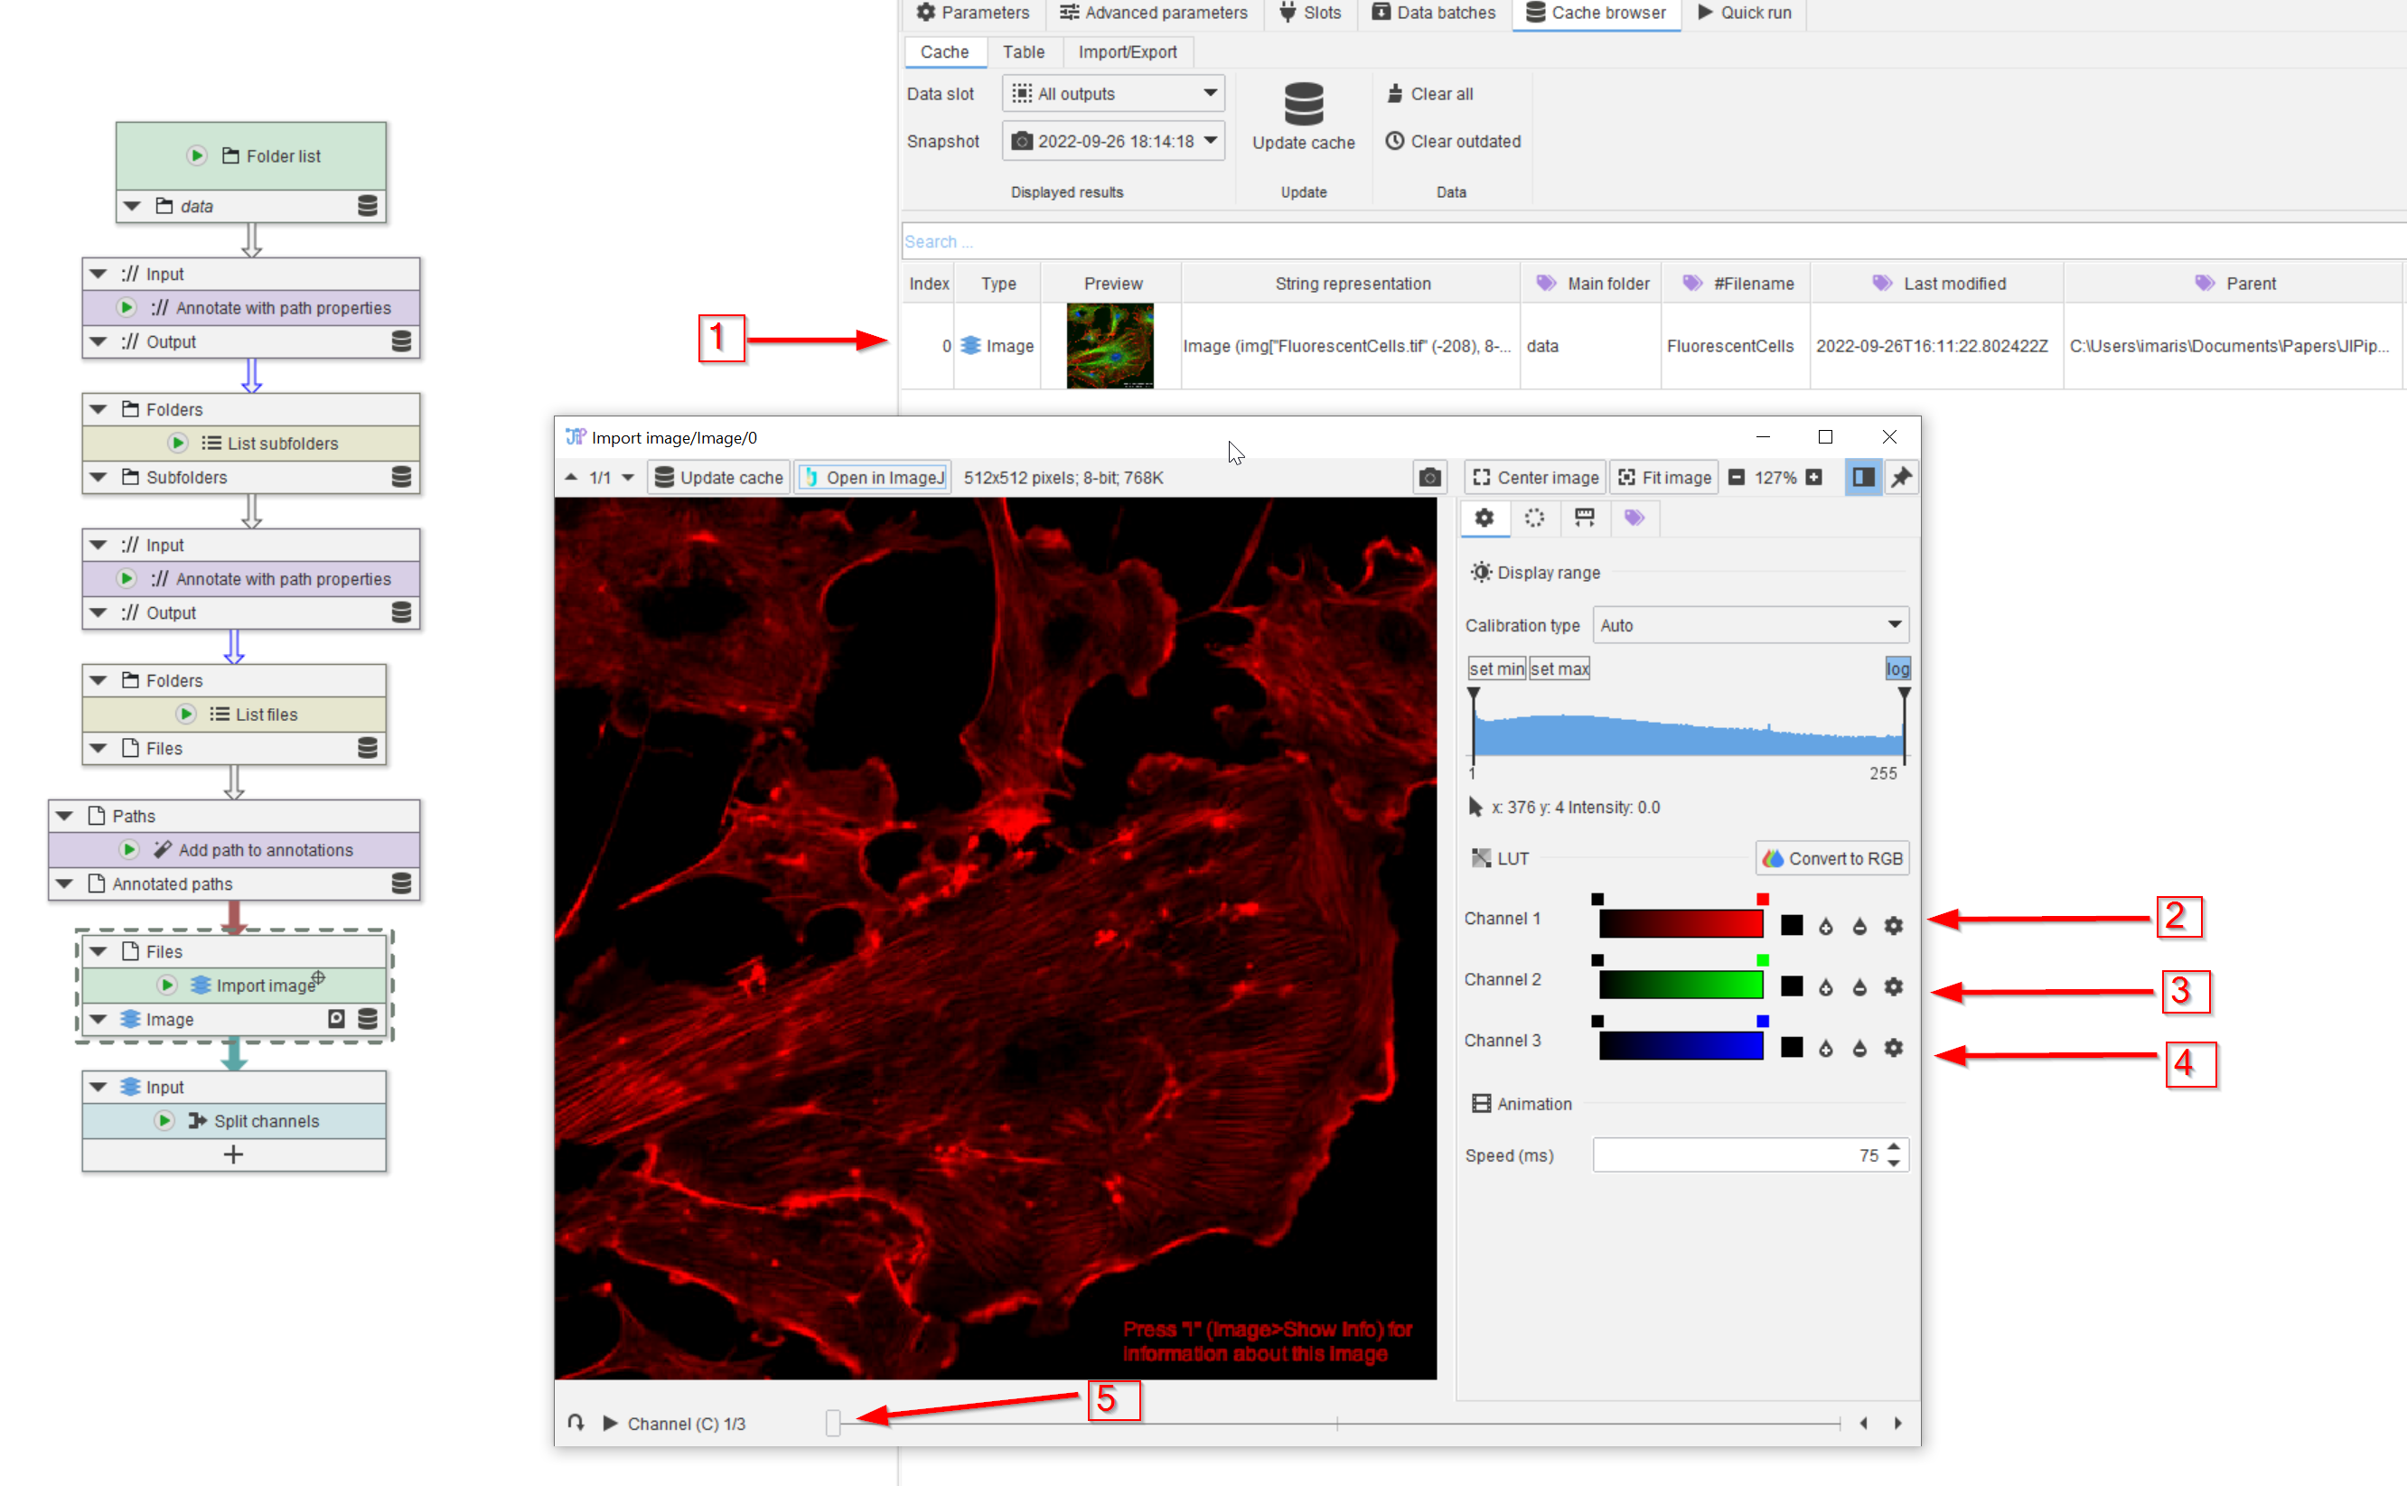Open the Calibration type Auto dropdown
Screen dimensions: 2407x1486
[x=1750, y=625]
